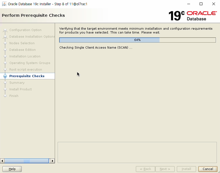The width and height of the screenshot is (220, 173).
Task: Select the Install Product step
Action: pos(20,89)
